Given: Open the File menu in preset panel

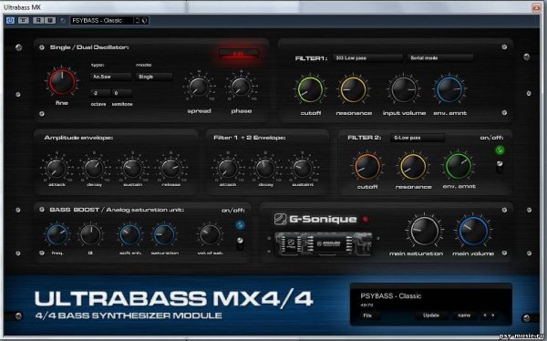Looking at the screenshot, I should (367, 315).
